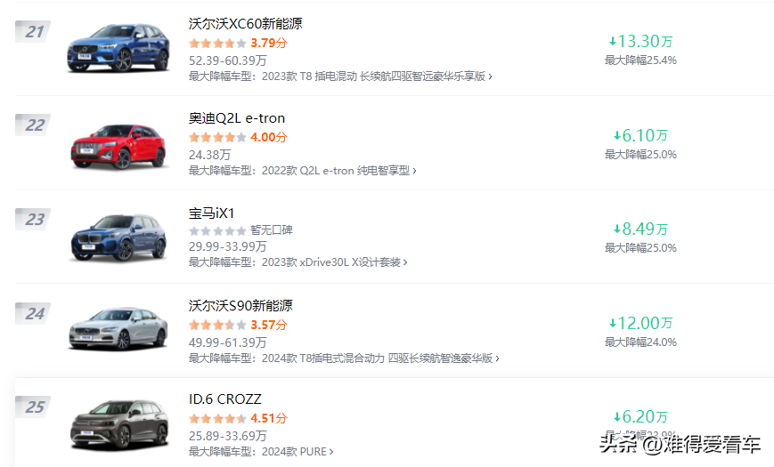Click the rank 24 badge icon

(34, 313)
